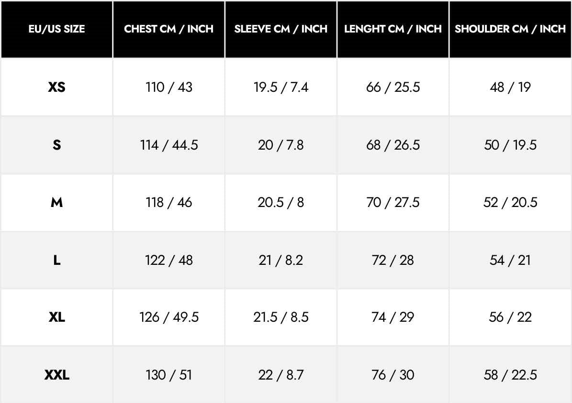The image size is (572, 403).
Task: Click the 110 / 43 chest cell
Action: click(168, 87)
